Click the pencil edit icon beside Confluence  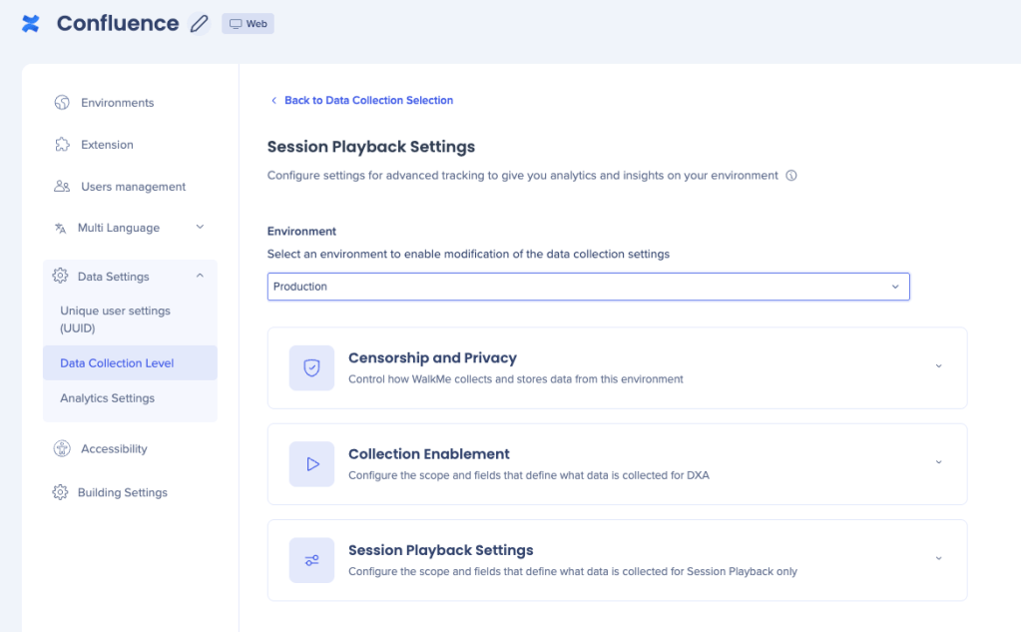(200, 24)
